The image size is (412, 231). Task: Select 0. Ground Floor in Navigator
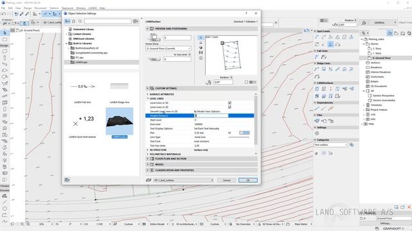[x=381, y=58]
